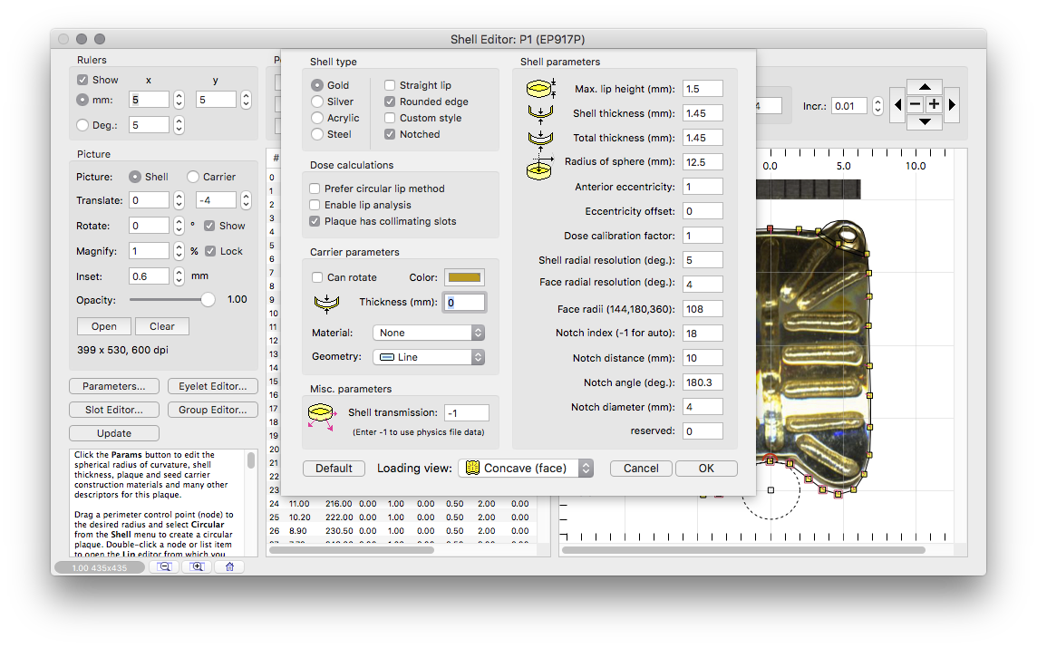Image resolution: width=1037 pixels, height=648 pixels.
Task: Click the carrier Thickness input field
Action: (464, 302)
